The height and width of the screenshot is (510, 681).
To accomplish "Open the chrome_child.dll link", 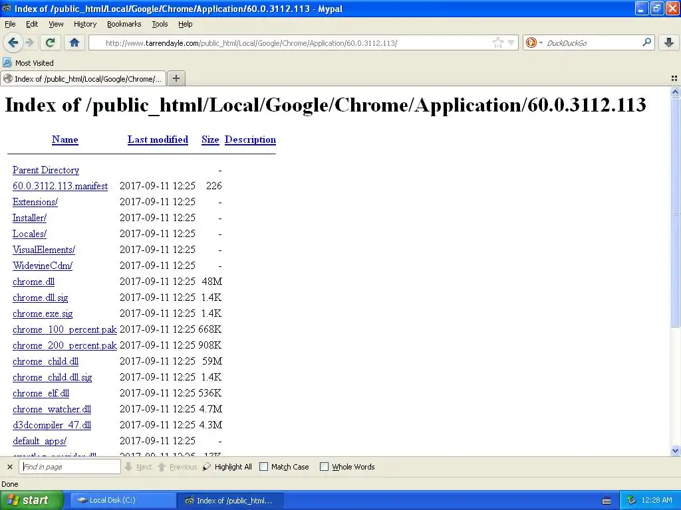I will tap(46, 361).
